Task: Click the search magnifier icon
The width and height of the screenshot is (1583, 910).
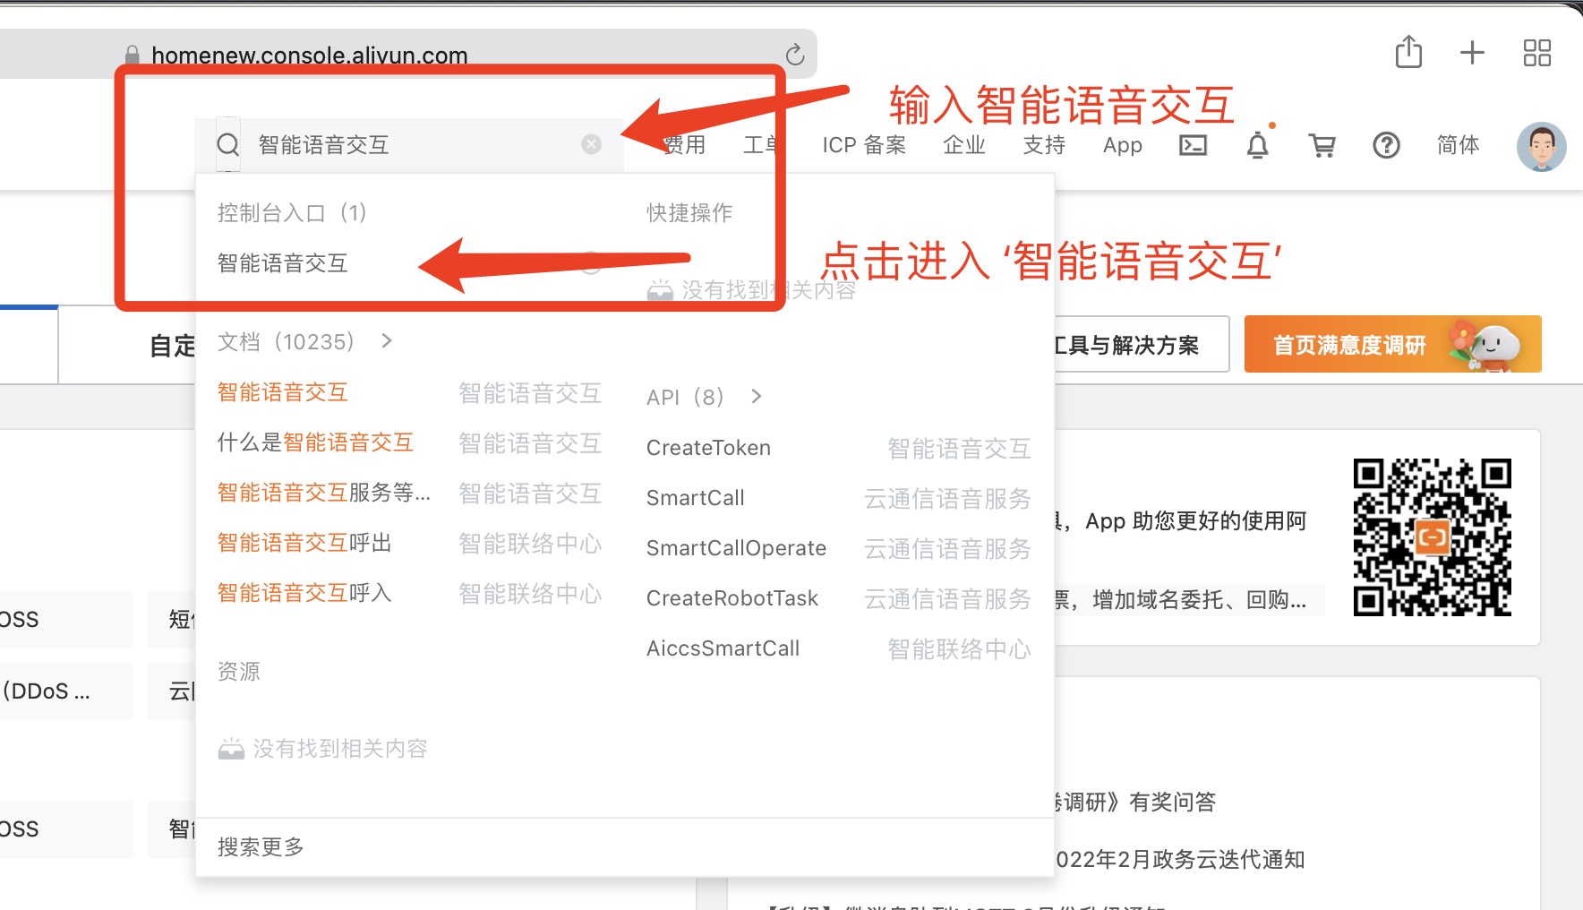Action: point(228,144)
